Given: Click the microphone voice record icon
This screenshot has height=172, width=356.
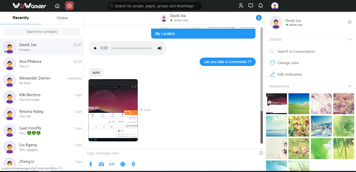Looking at the screenshot, I should 91,164.
